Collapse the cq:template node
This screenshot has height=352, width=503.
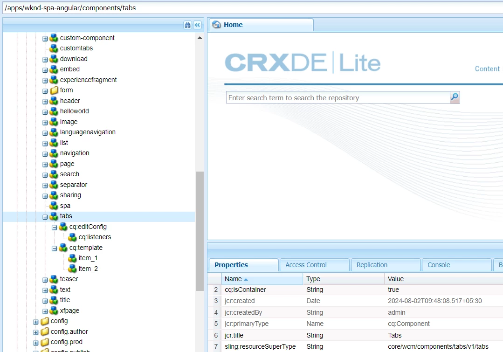click(x=55, y=248)
